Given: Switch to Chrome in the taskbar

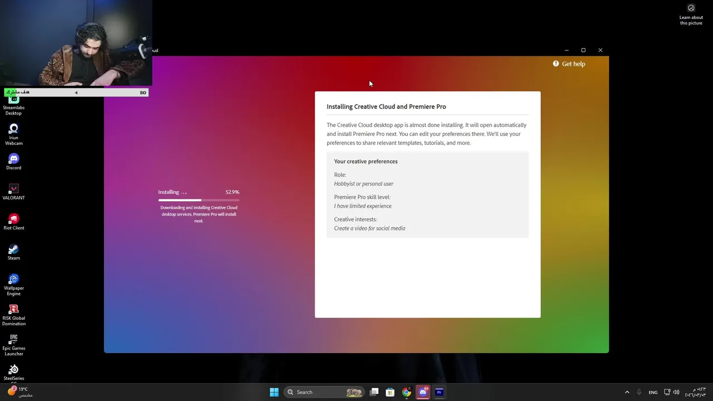Looking at the screenshot, I should [407, 392].
